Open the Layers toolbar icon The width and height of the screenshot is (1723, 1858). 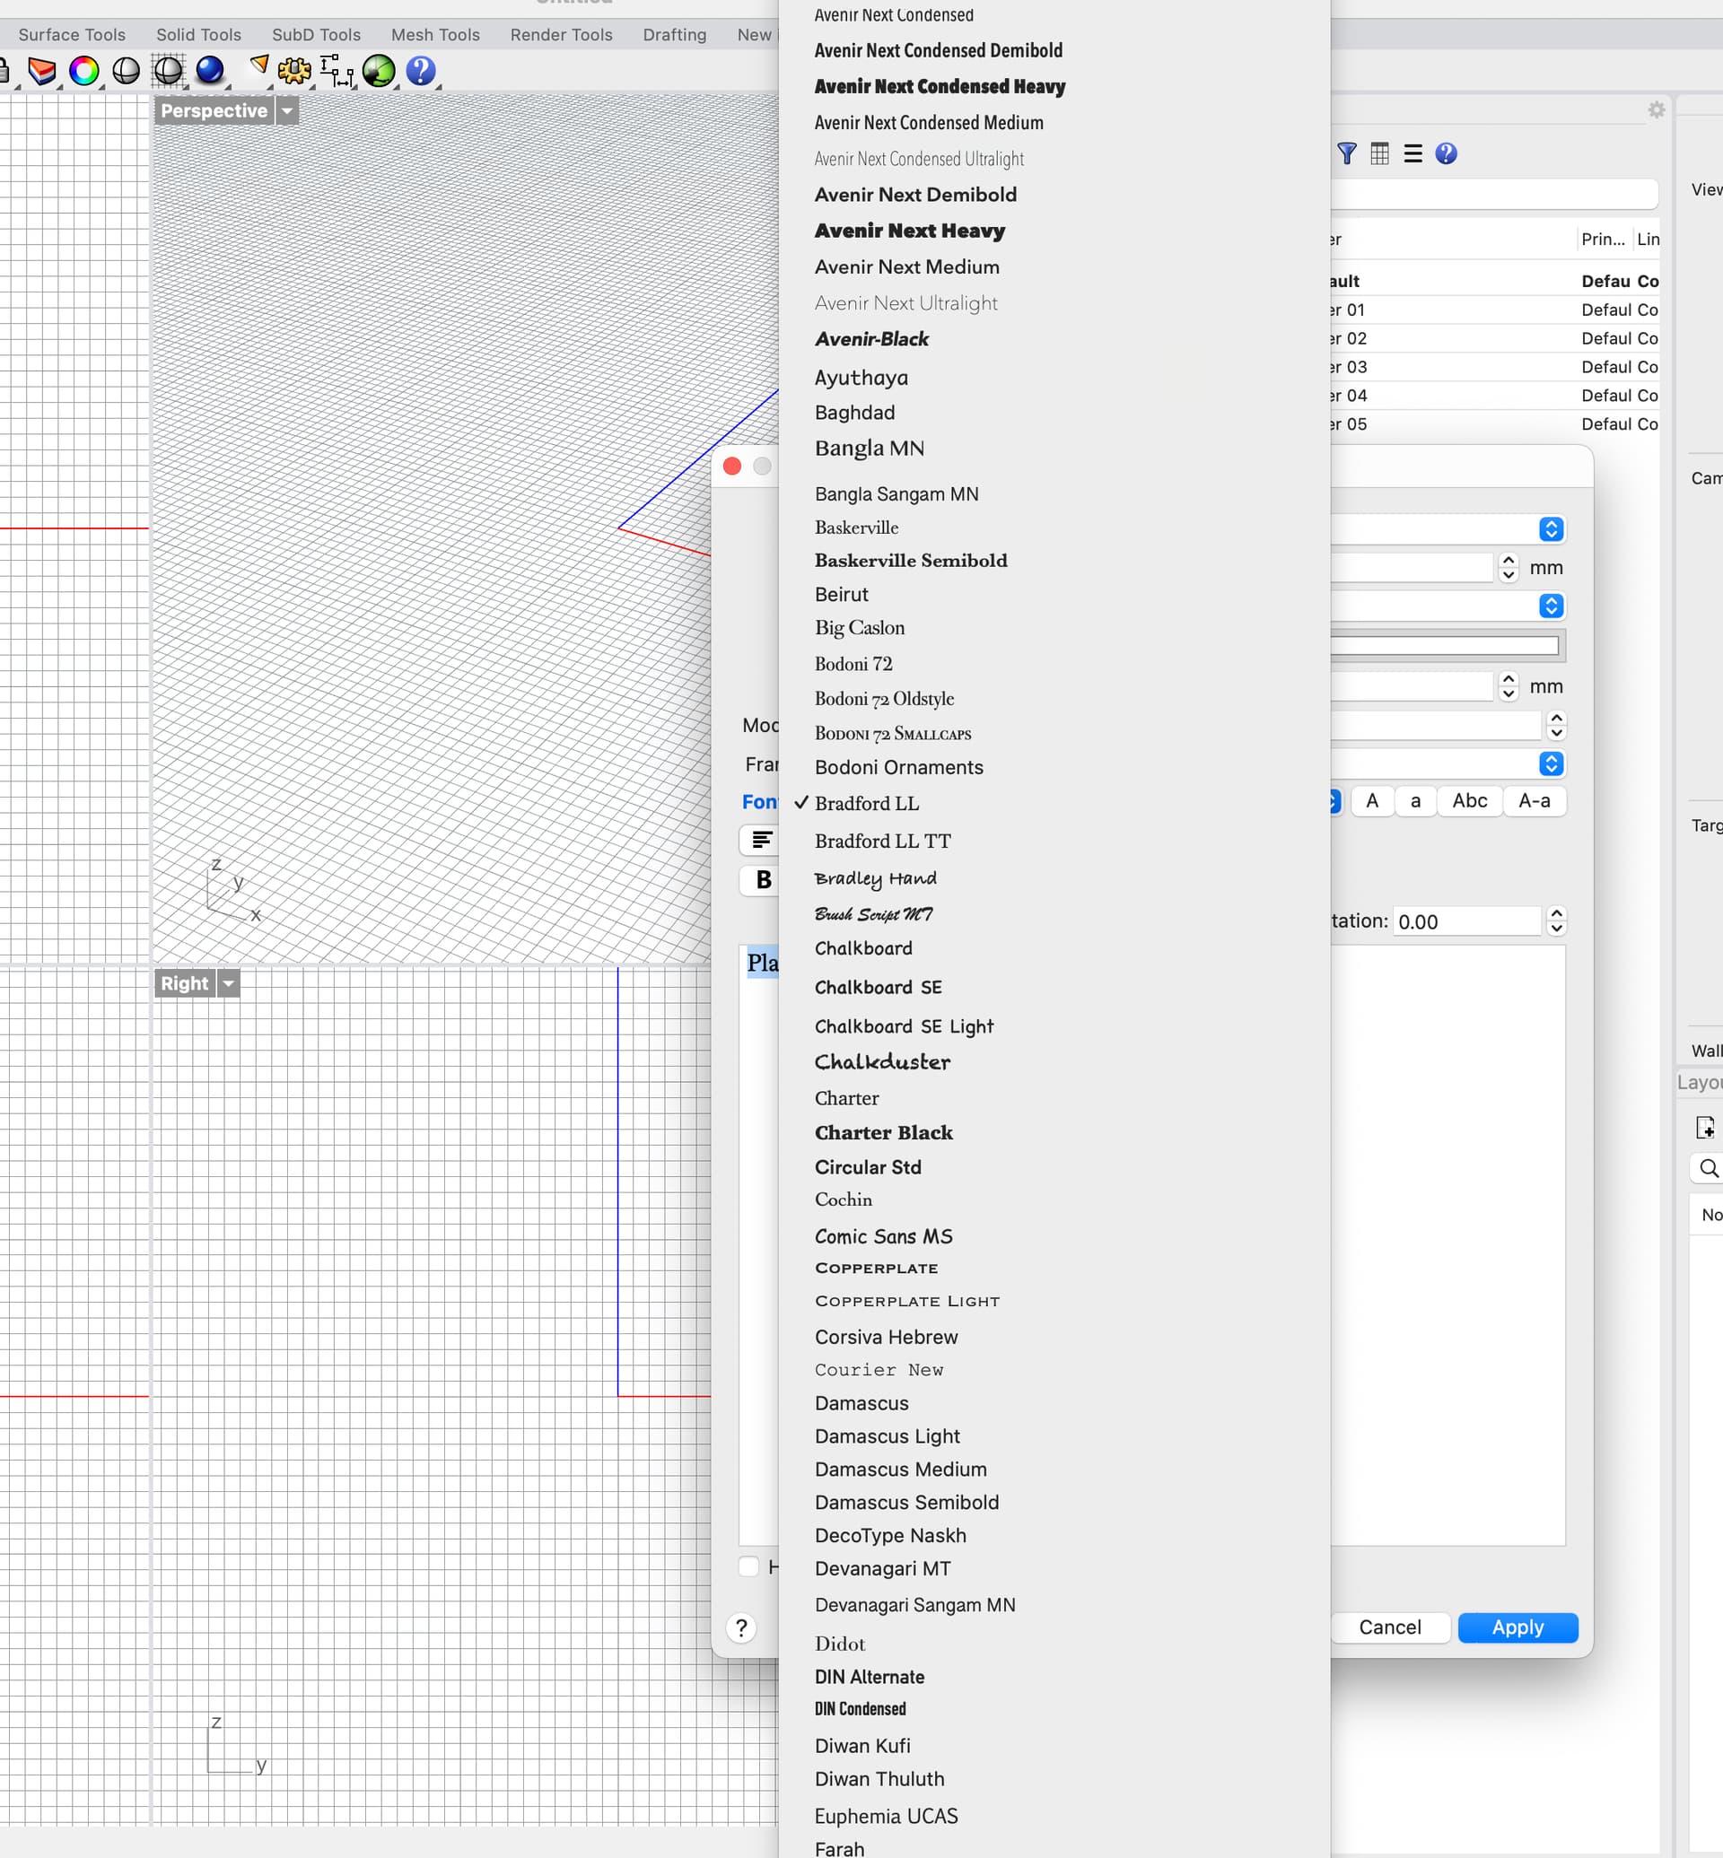click(x=42, y=71)
